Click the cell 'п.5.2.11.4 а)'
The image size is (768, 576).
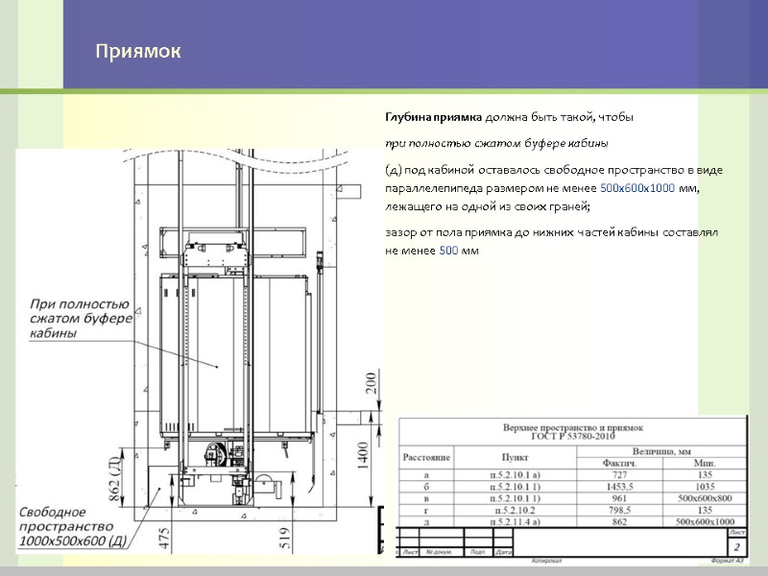[515, 521]
